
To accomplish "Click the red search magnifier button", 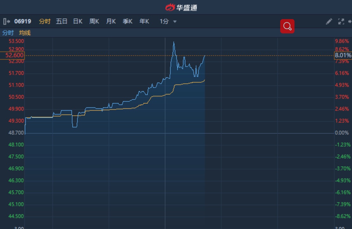I will 287,26.
